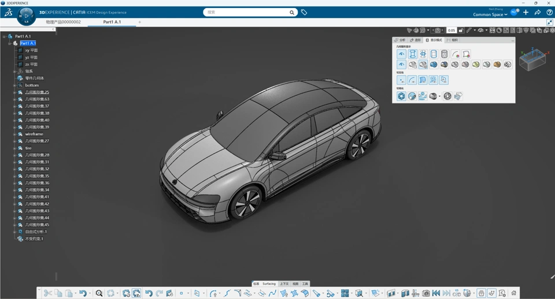Viewport: 555px width, 299px height.
Task: Click the share arrow icon in top bar
Action: [538, 12]
